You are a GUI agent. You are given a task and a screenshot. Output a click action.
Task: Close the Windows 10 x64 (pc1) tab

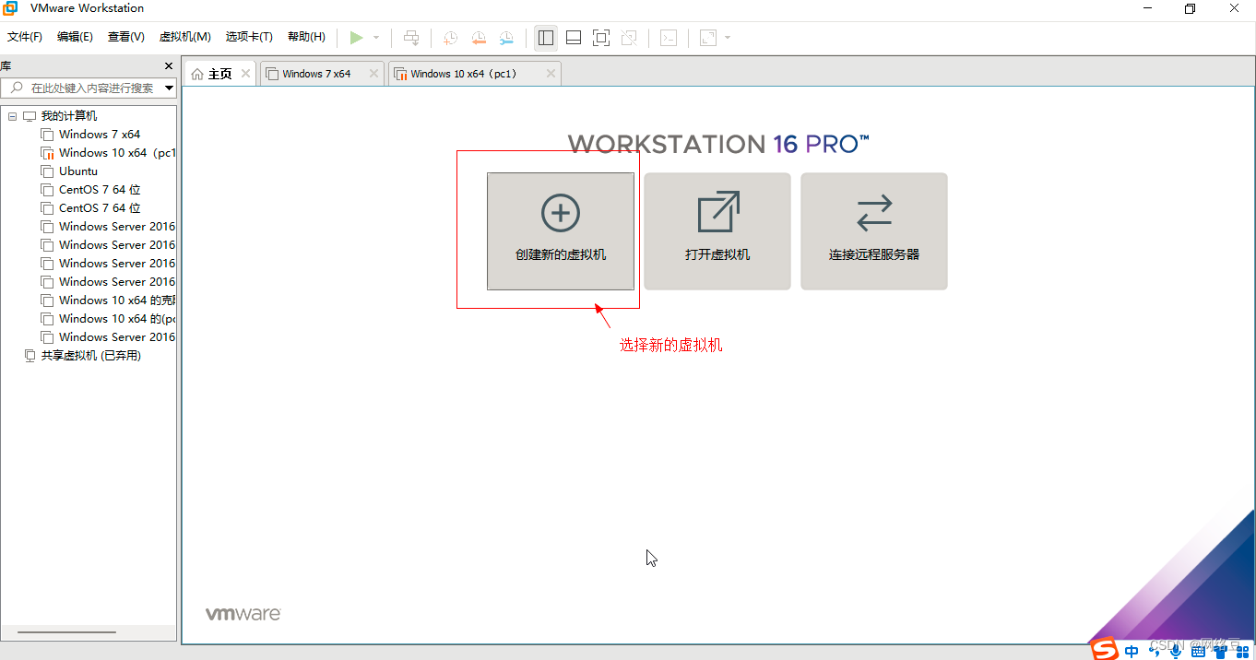tap(551, 74)
